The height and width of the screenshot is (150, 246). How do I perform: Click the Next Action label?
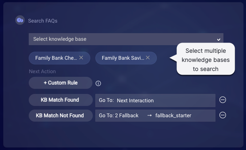point(42,71)
